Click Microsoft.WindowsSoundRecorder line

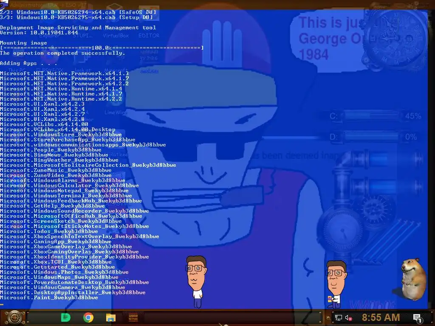point(74,211)
